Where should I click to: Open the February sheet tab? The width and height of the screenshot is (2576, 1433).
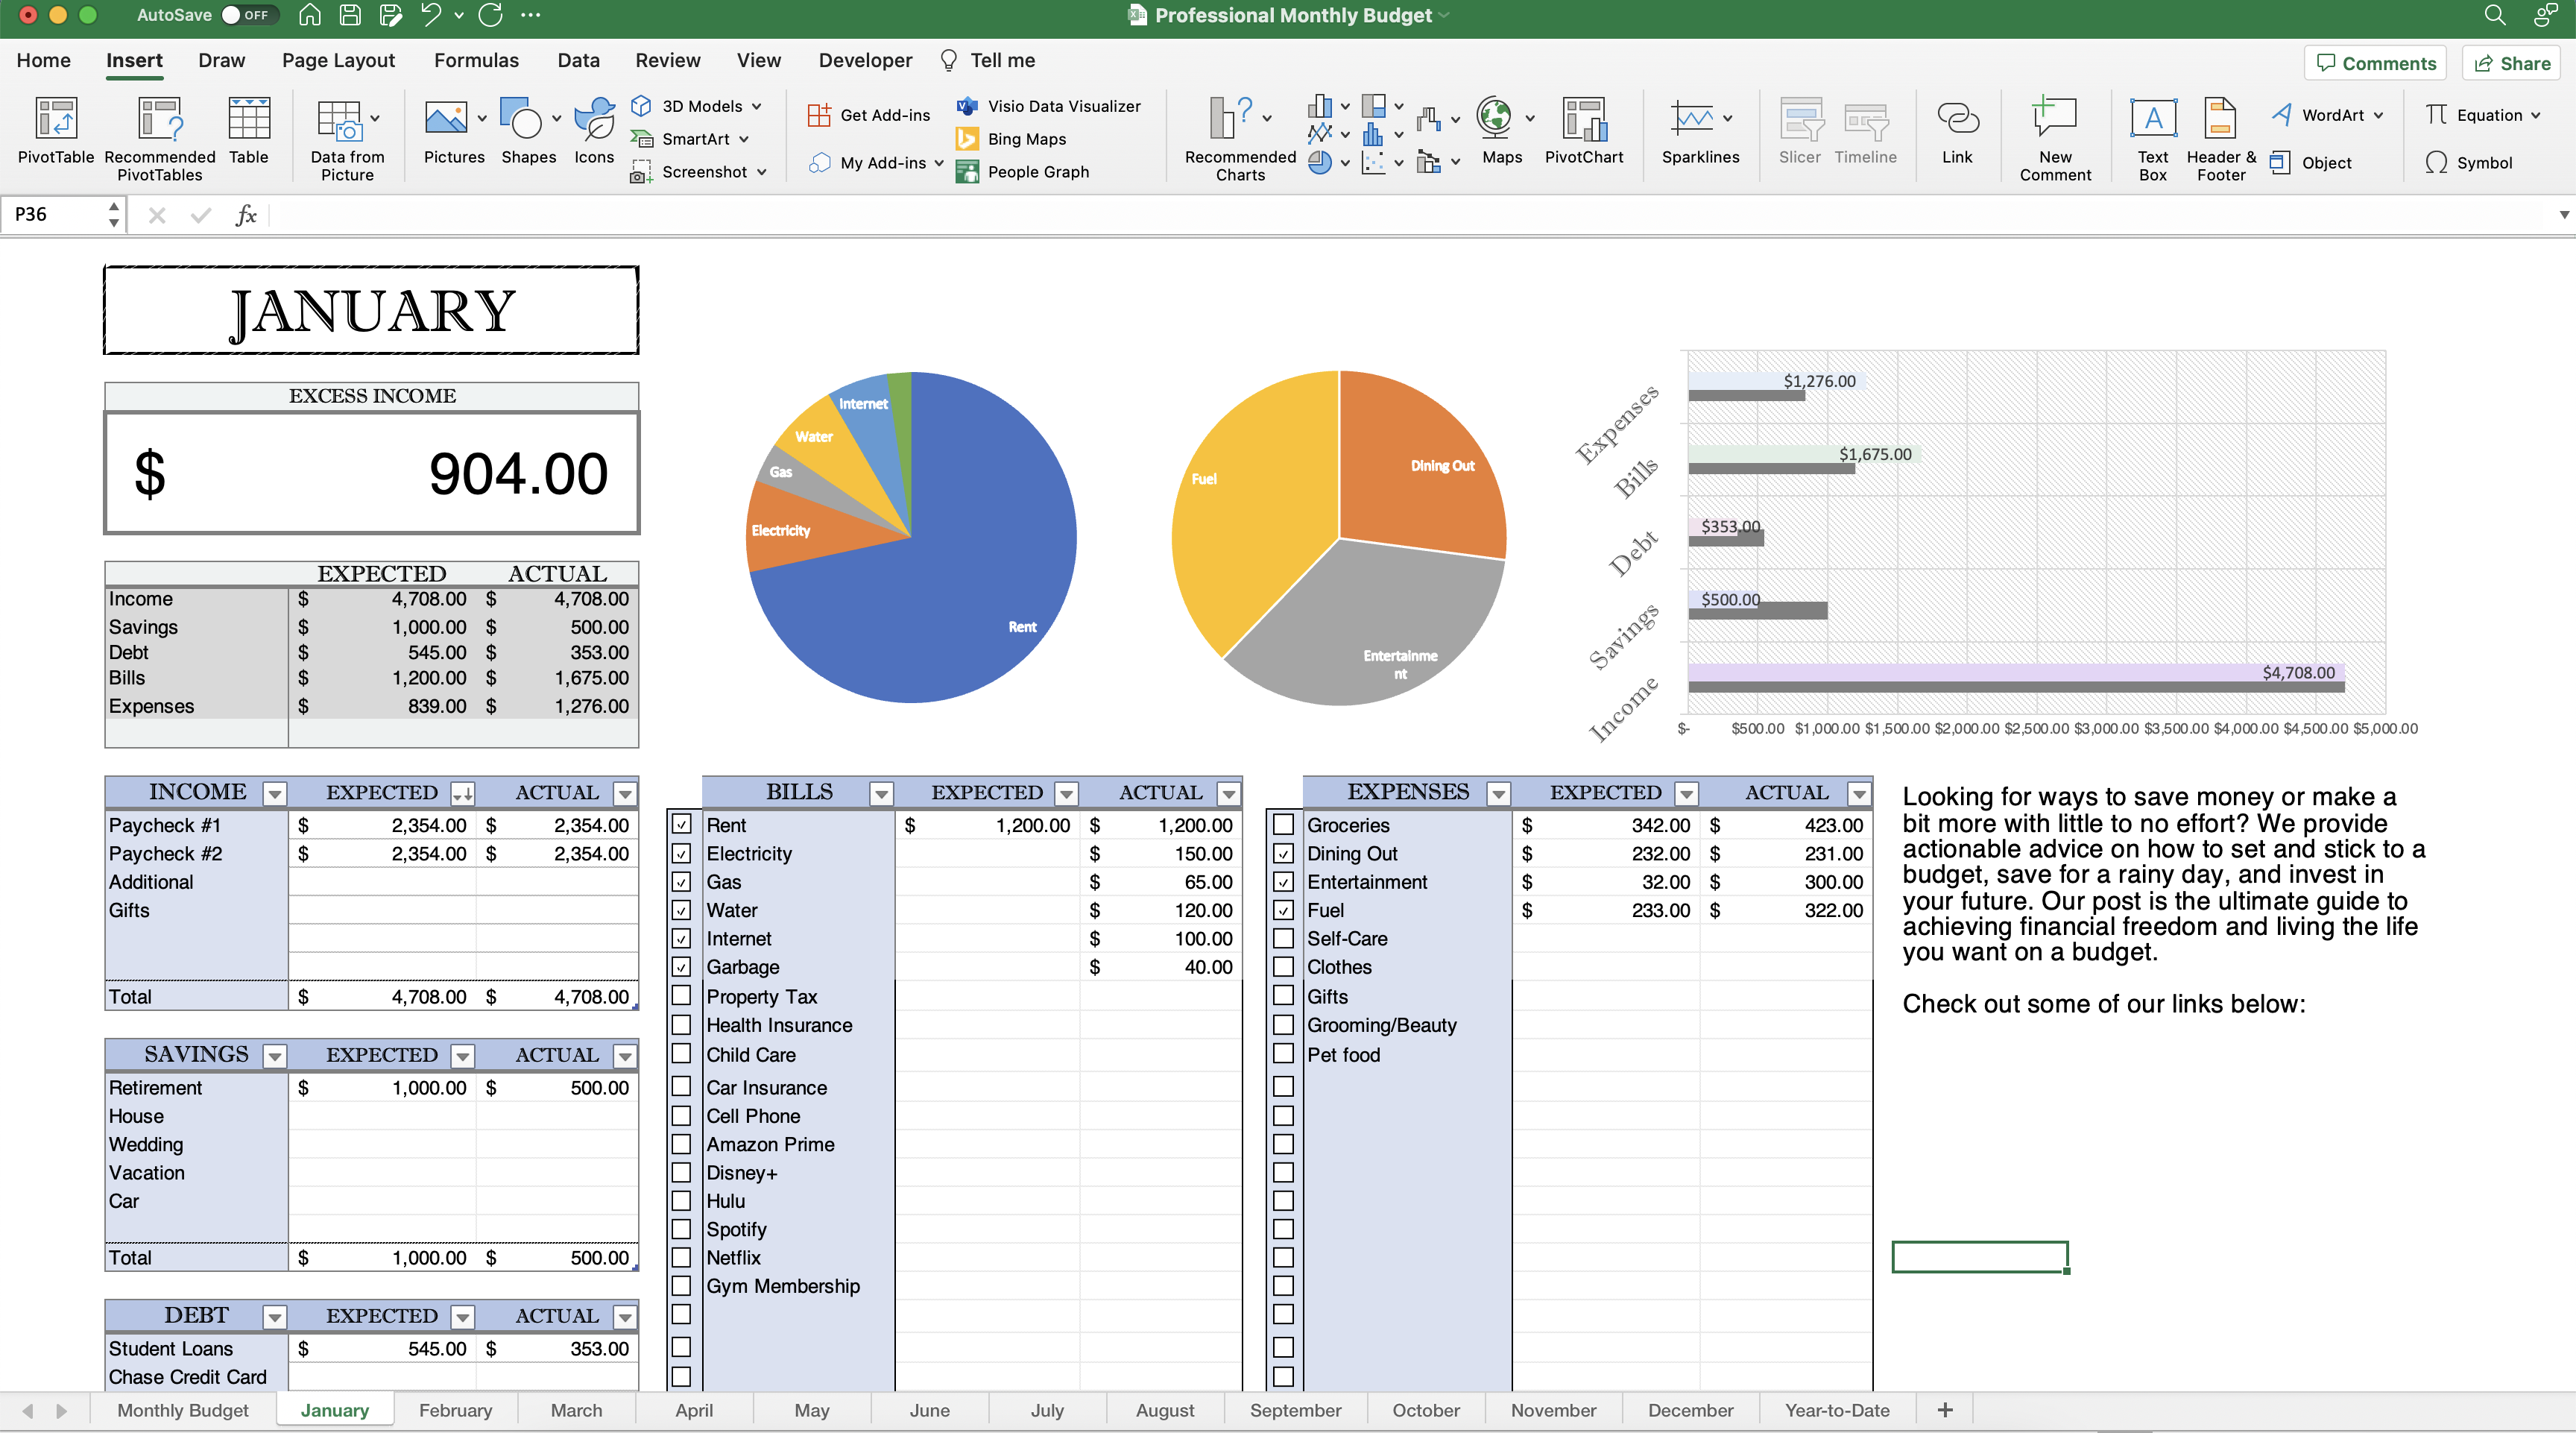coord(455,1410)
